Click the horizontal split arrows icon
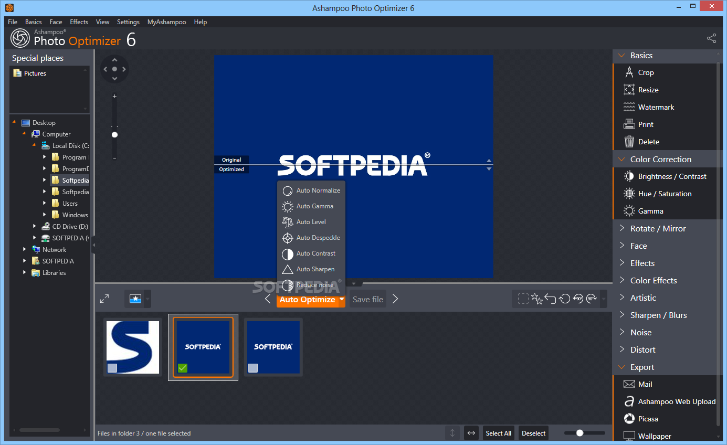 tap(471, 433)
